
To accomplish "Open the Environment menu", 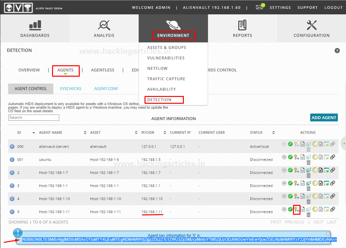I will (x=173, y=29).
